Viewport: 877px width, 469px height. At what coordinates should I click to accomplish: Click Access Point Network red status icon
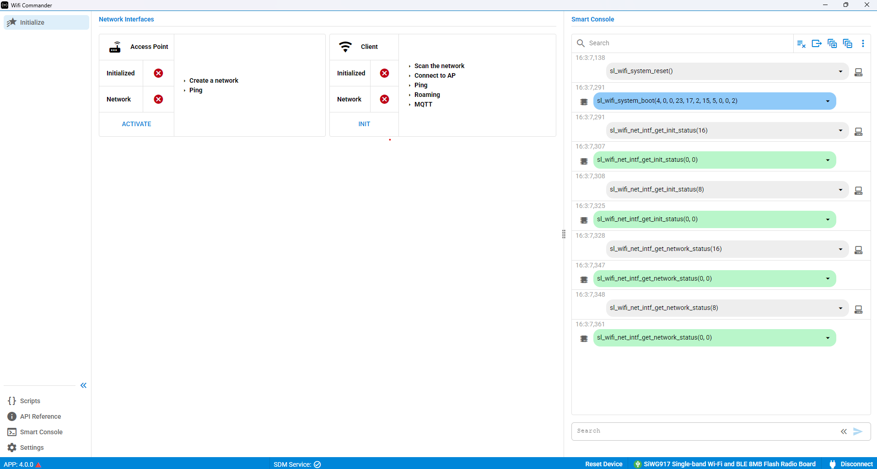[x=158, y=99]
